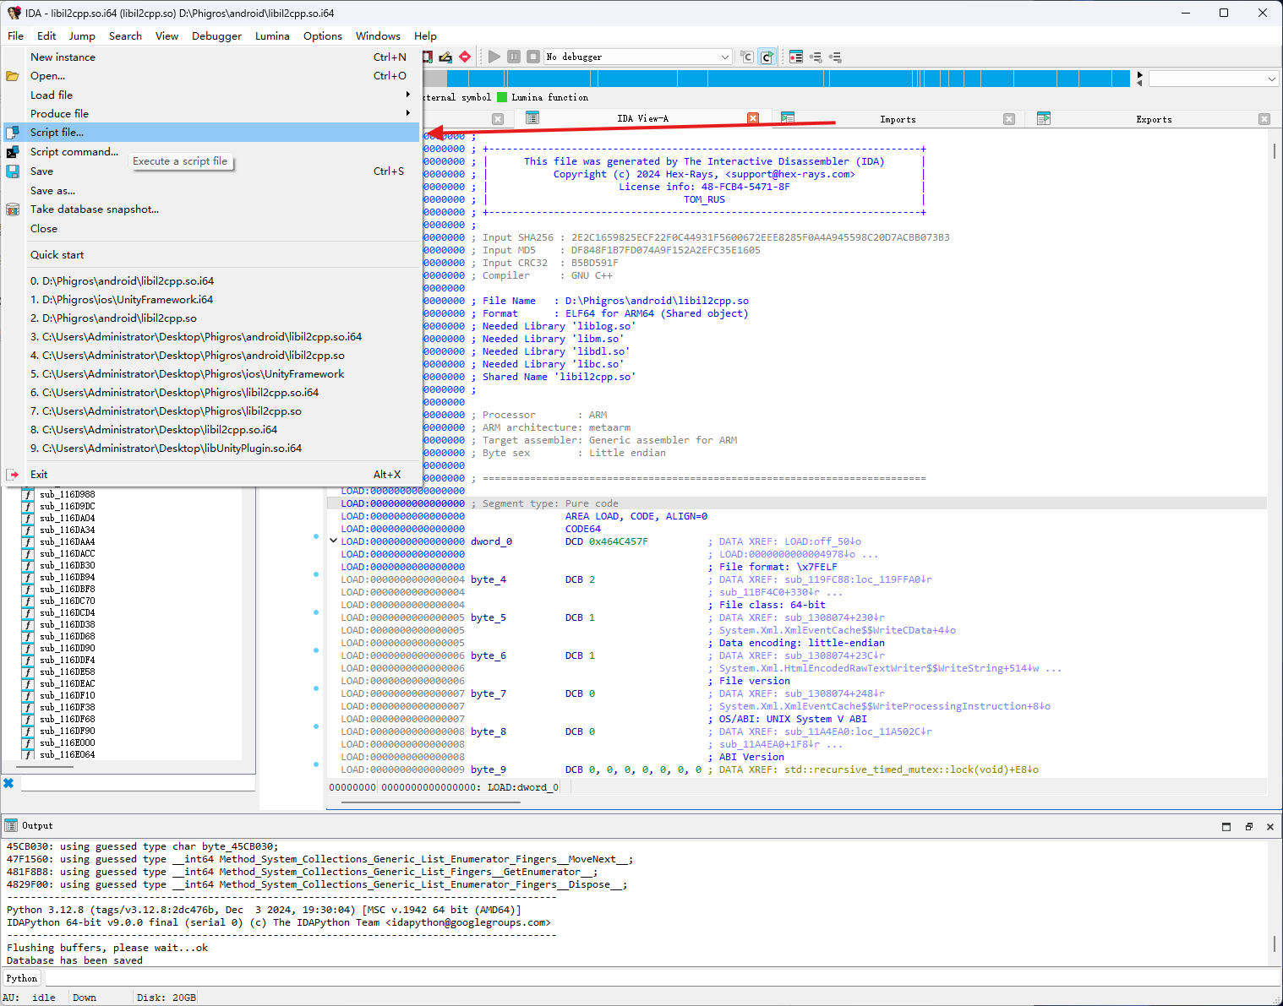Screen dimensions: 1283x1006
Task: Select the Open... menu entry
Action: coord(211,76)
